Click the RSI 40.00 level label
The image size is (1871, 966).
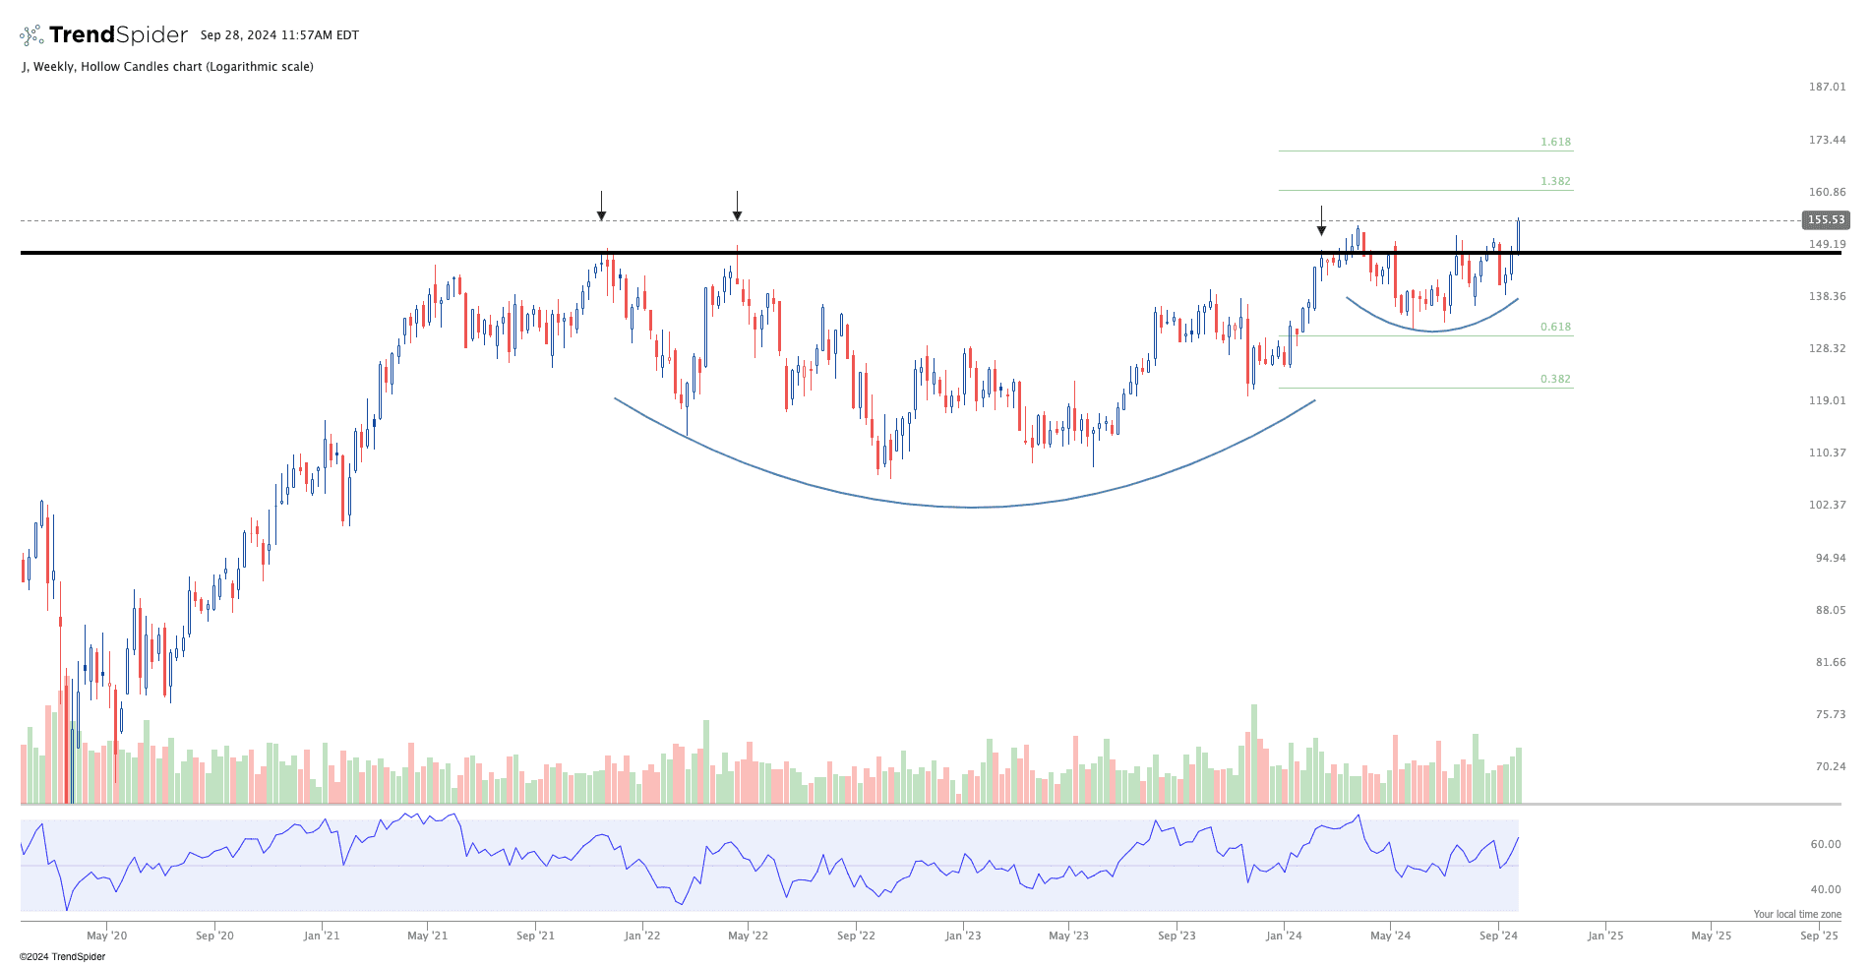[1825, 889]
